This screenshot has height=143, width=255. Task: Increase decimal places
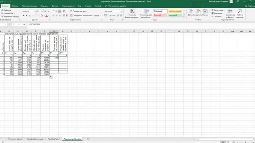[x=118, y=15]
